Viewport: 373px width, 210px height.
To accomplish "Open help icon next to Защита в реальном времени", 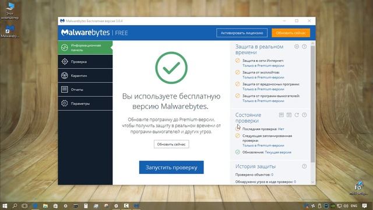I will [304, 47].
